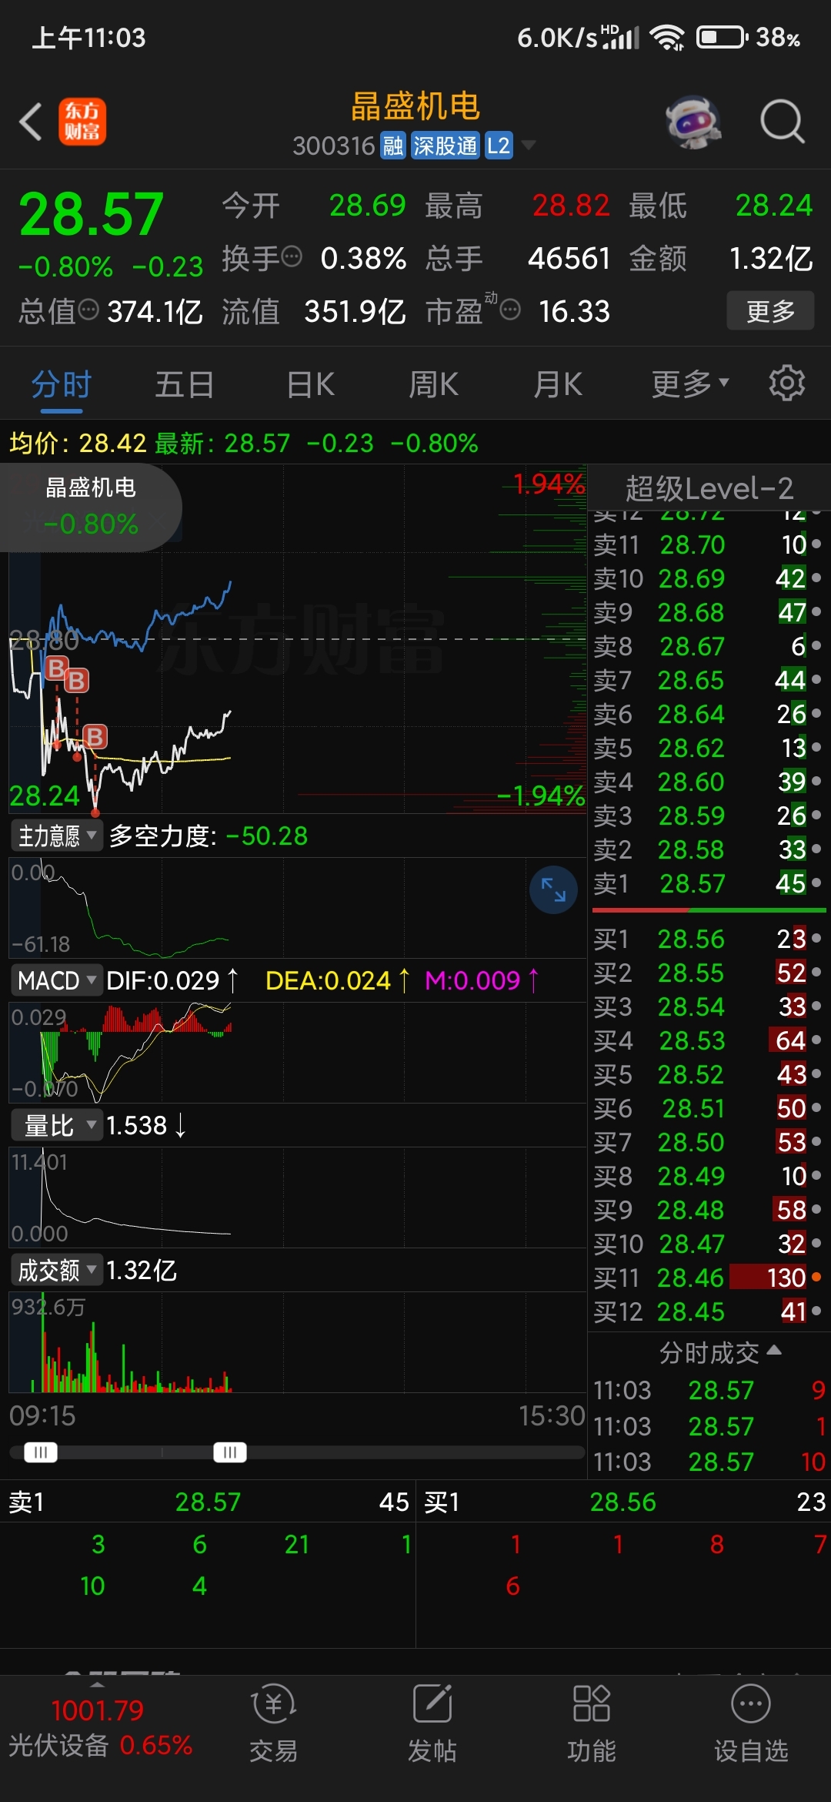This screenshot has height=1802, width=831.
Task: Switch to the 日K tab
Action: click(310, 383)
